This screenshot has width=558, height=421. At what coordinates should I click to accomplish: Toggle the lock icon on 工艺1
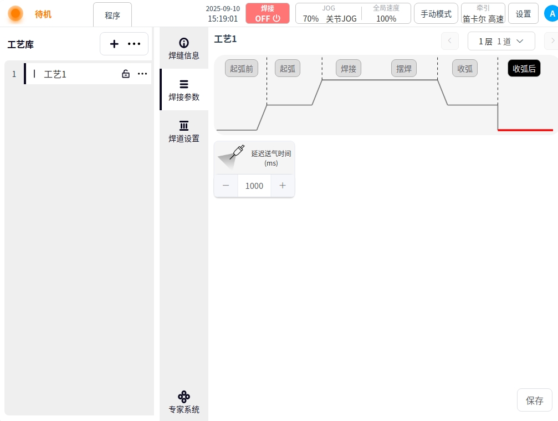click(126, 74)
